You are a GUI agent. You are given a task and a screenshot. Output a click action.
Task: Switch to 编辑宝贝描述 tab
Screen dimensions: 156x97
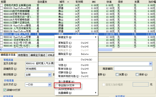(38, 55)
